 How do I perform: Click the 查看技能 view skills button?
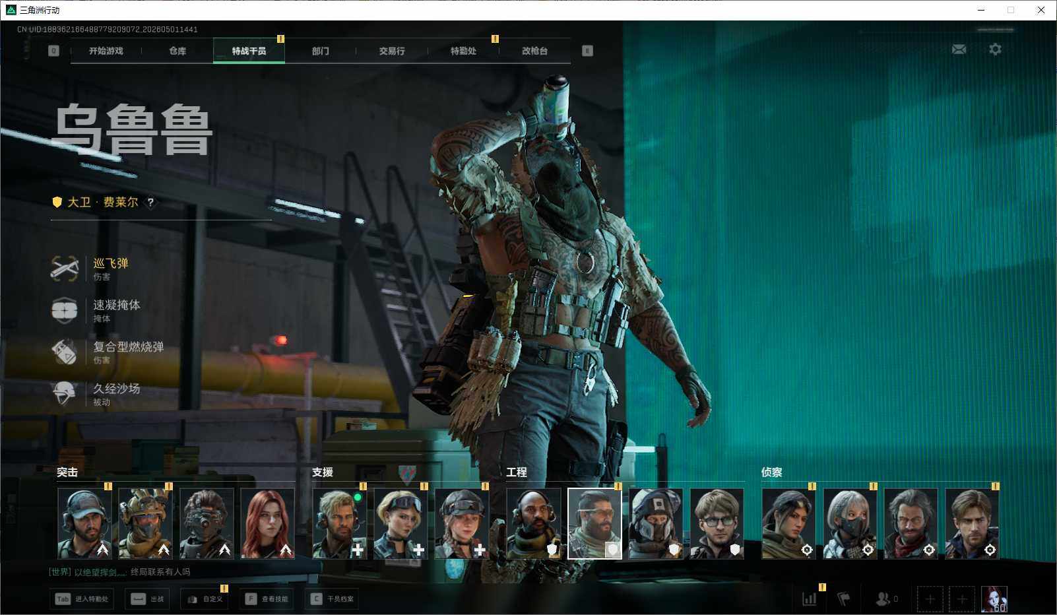tap(267, 599)
